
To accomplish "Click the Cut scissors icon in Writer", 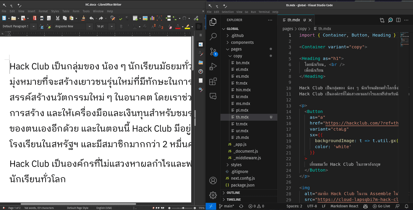I will 57,18.
